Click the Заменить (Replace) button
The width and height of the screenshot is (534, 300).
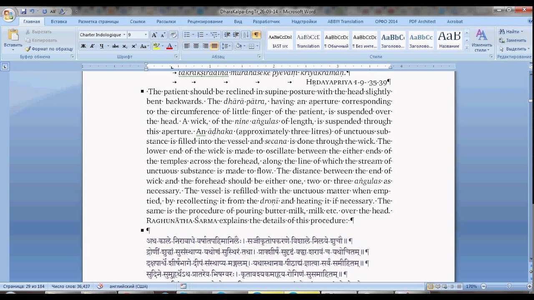coord(513,40)
